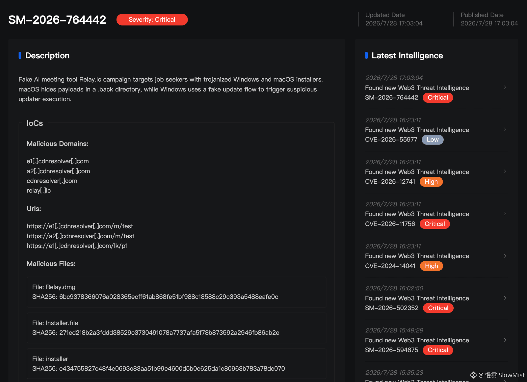The image size is (527, 382).
Task: Select the a2[.]cdnresolver[.]com domain entry
Action: coord(58,171)
